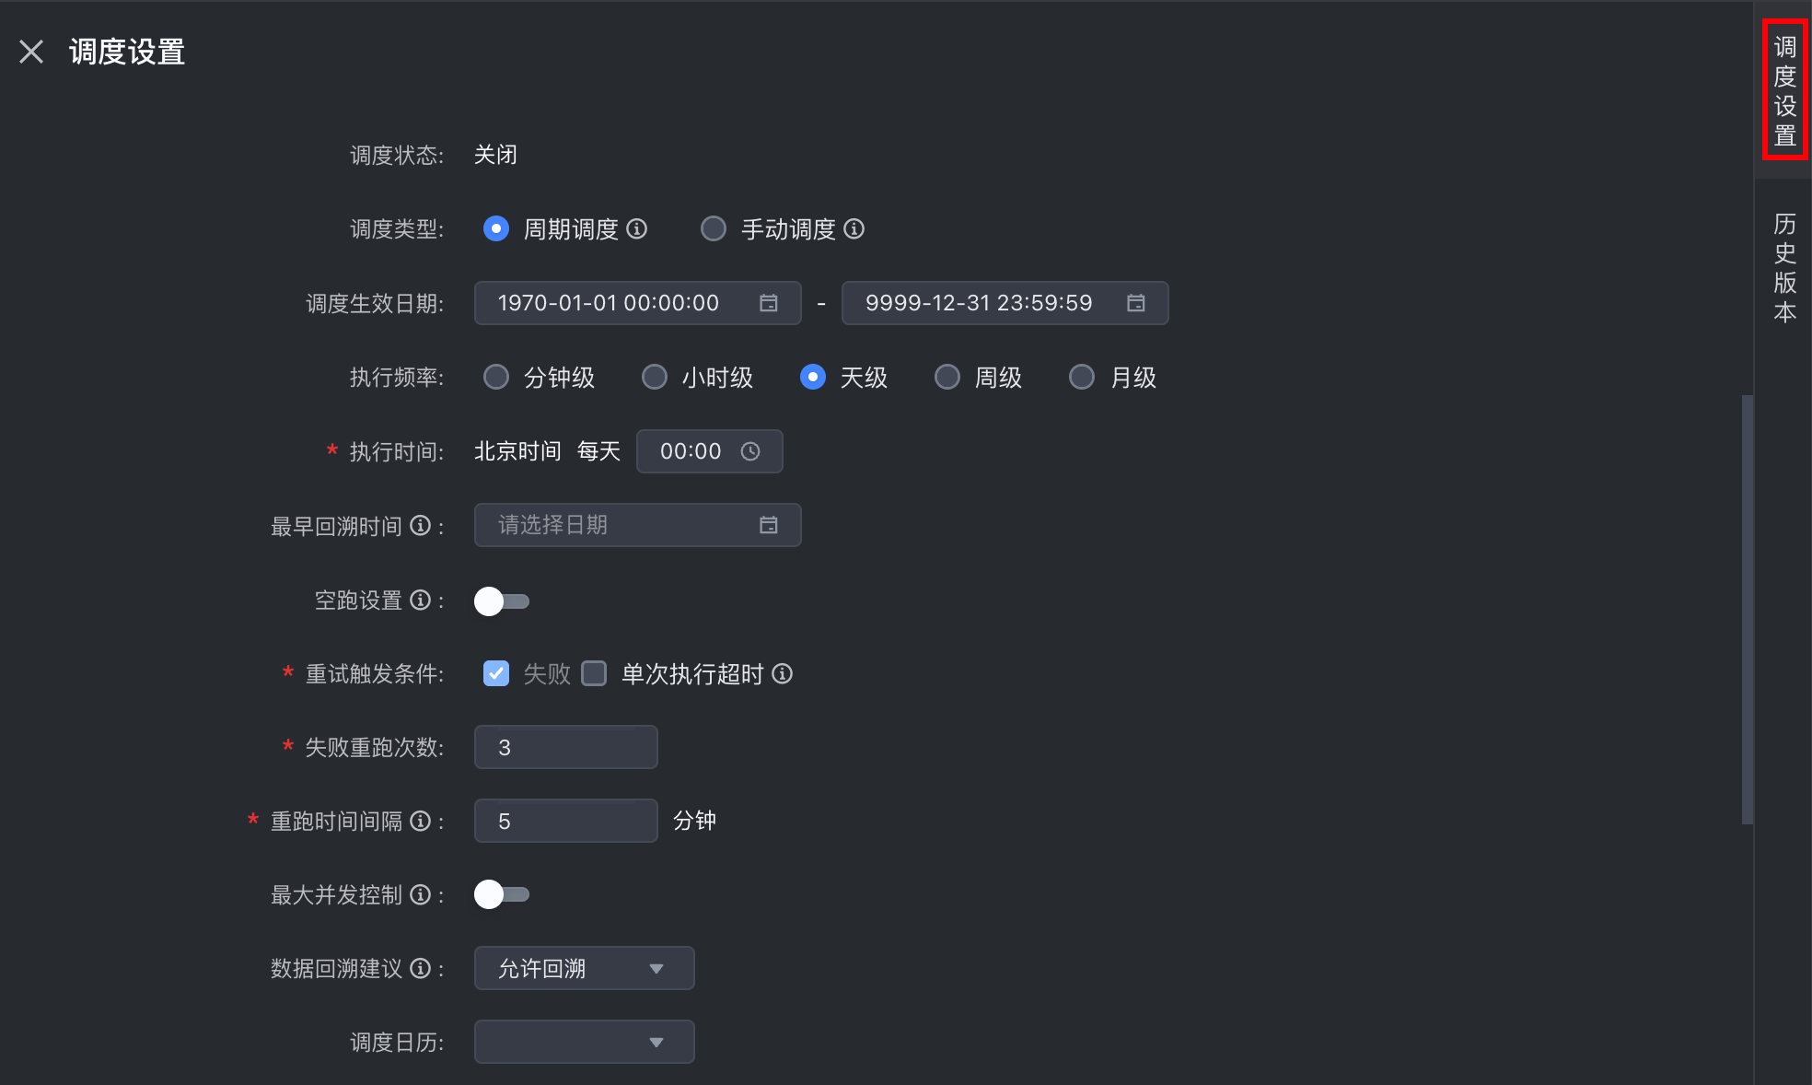This screenshot has height=1085, width=1812.
Task: Switch to the 历史版本 side tab
Action: (1784, 267)
